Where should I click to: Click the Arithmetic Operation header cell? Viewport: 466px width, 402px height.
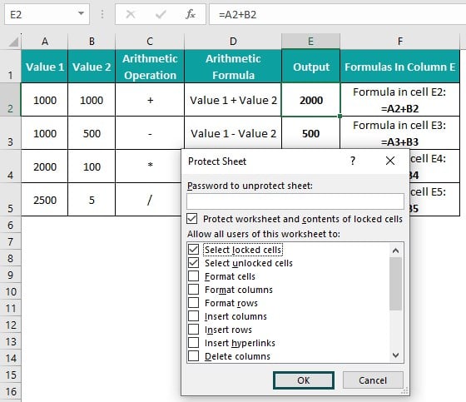tap(150, 67)
